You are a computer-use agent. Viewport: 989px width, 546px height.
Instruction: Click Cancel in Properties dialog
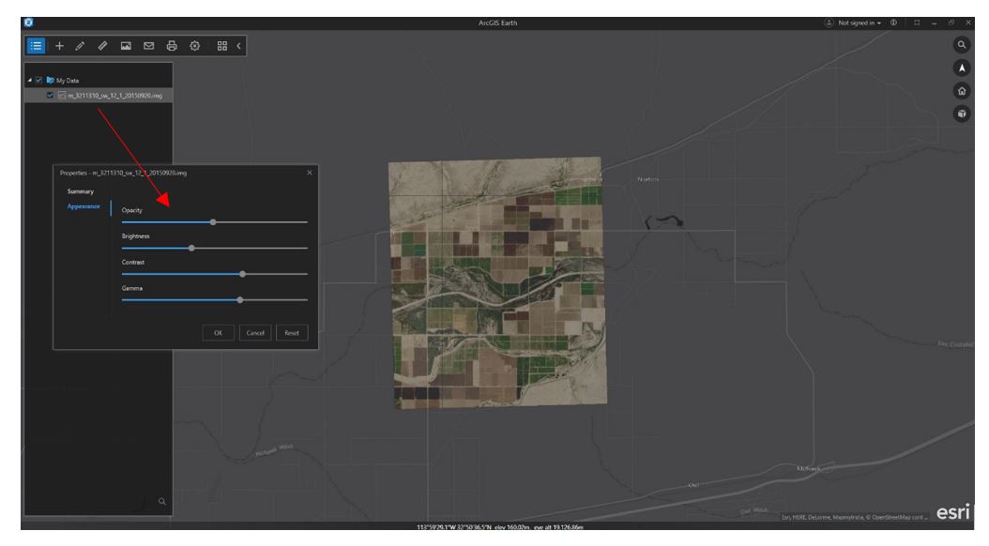[x=255, y=333]
